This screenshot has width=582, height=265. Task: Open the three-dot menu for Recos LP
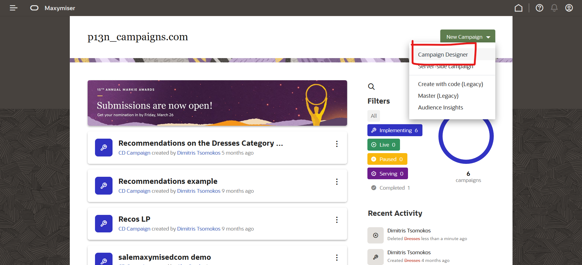(x=337, y=220)
